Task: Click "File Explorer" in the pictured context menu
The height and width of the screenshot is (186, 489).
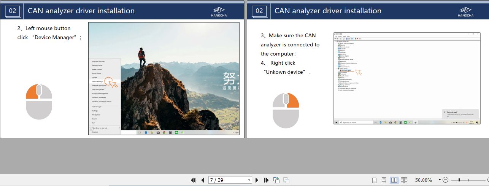Action: [96, 114]
